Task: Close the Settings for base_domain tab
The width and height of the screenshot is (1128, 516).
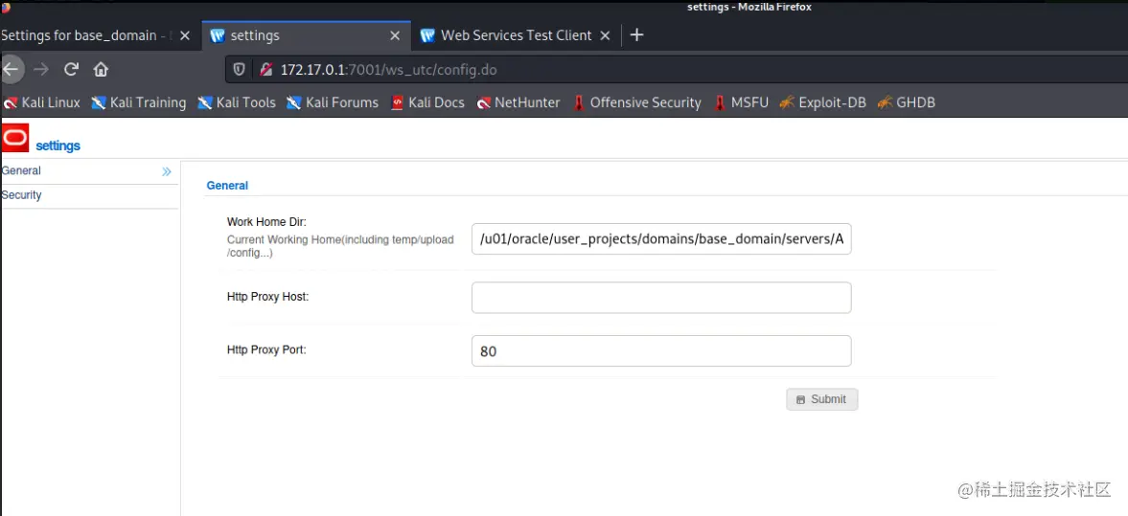Action: click(x=184, y=35)
